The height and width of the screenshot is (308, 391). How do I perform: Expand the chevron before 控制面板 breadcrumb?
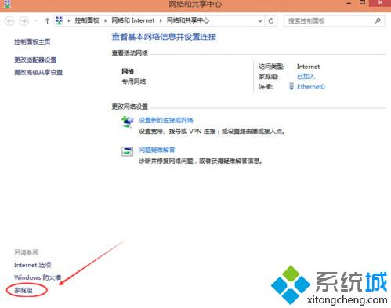point(69,20)
